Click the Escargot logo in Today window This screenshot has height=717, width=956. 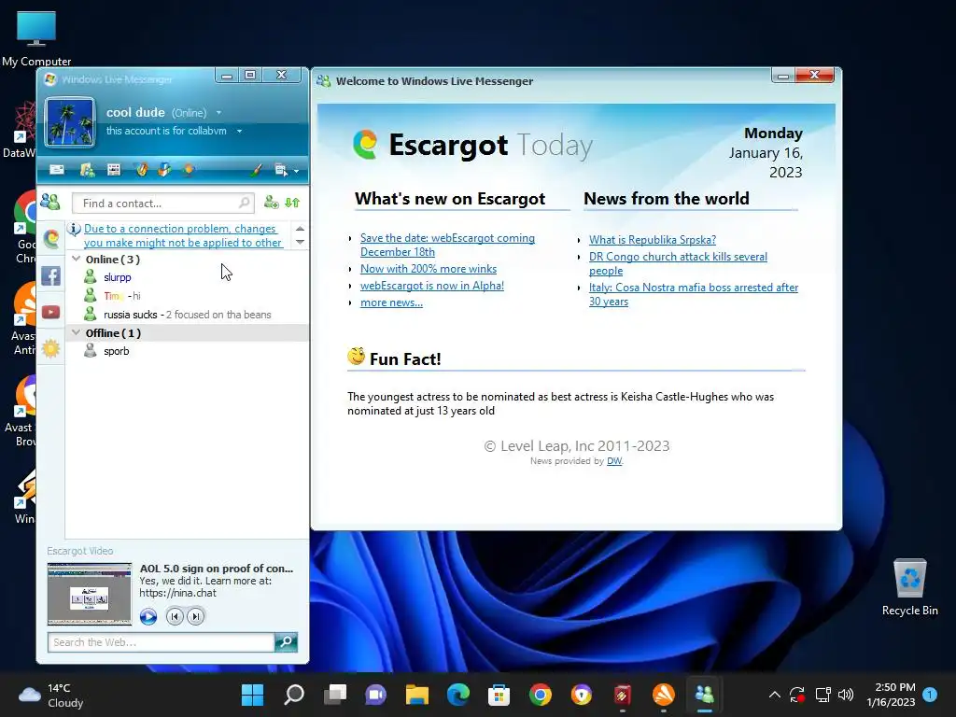pos(365,145)
